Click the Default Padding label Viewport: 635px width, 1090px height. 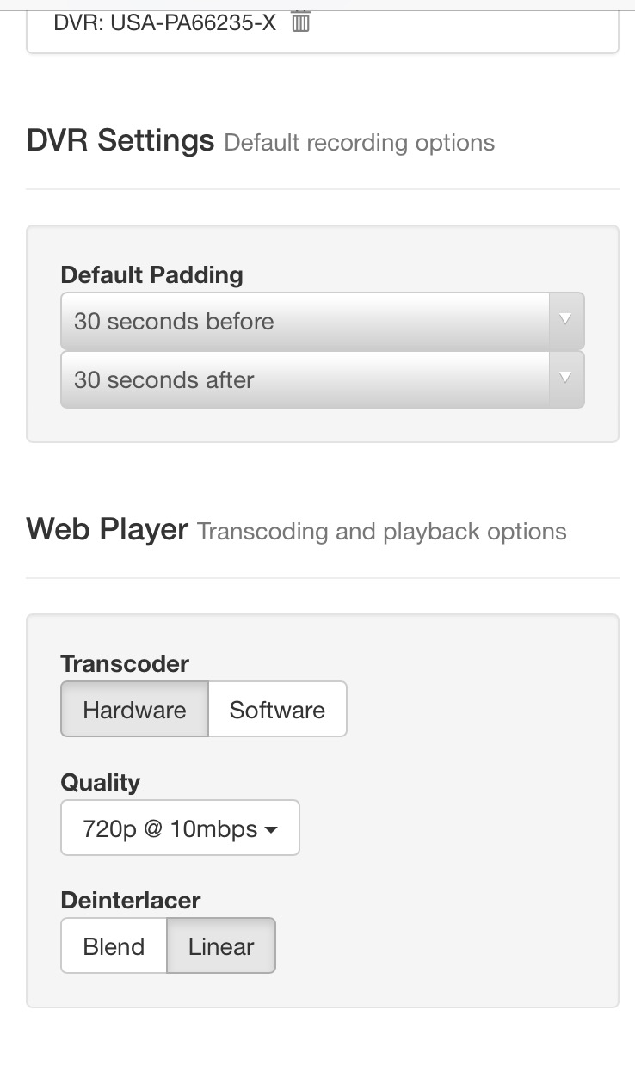tap(152, 275)
